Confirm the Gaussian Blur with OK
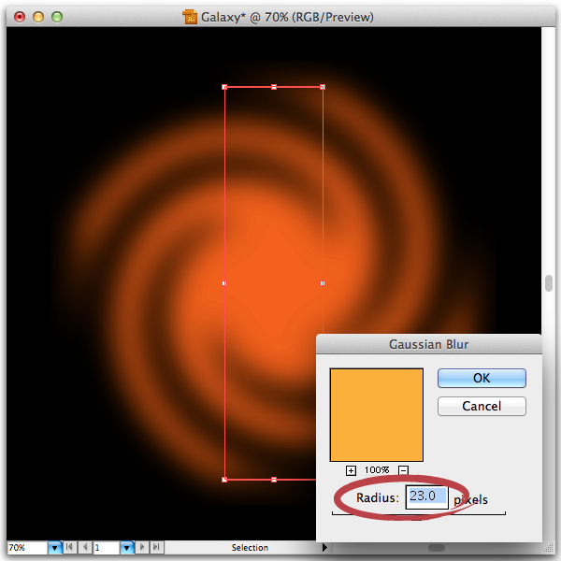This screenshot has width=561, height=561. point(482,378)
